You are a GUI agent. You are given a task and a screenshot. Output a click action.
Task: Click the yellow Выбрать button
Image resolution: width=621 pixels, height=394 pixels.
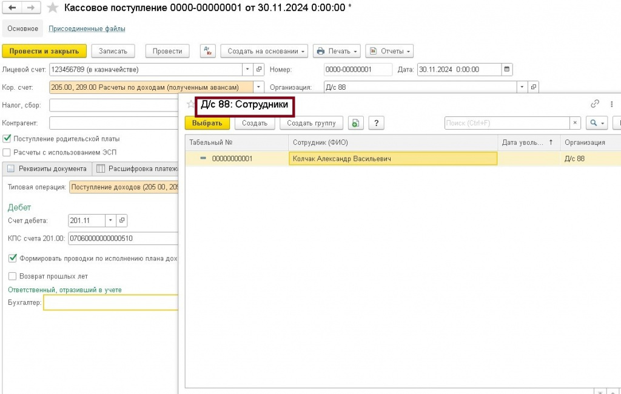coord(207,123)
